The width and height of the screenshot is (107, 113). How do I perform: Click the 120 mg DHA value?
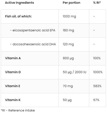point(68,44)
